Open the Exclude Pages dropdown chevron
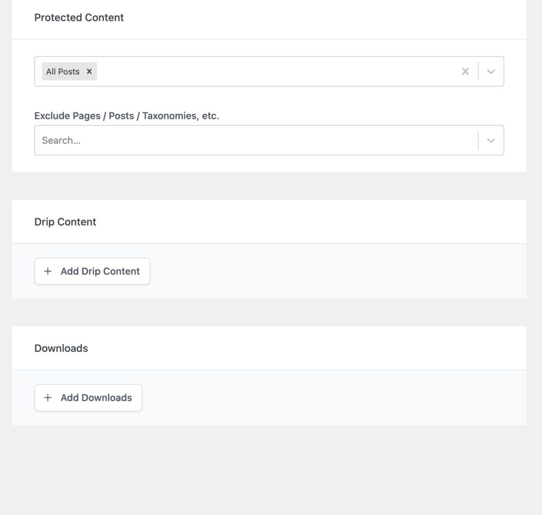Viewport: 542px width, 515px height. point(491,140)
